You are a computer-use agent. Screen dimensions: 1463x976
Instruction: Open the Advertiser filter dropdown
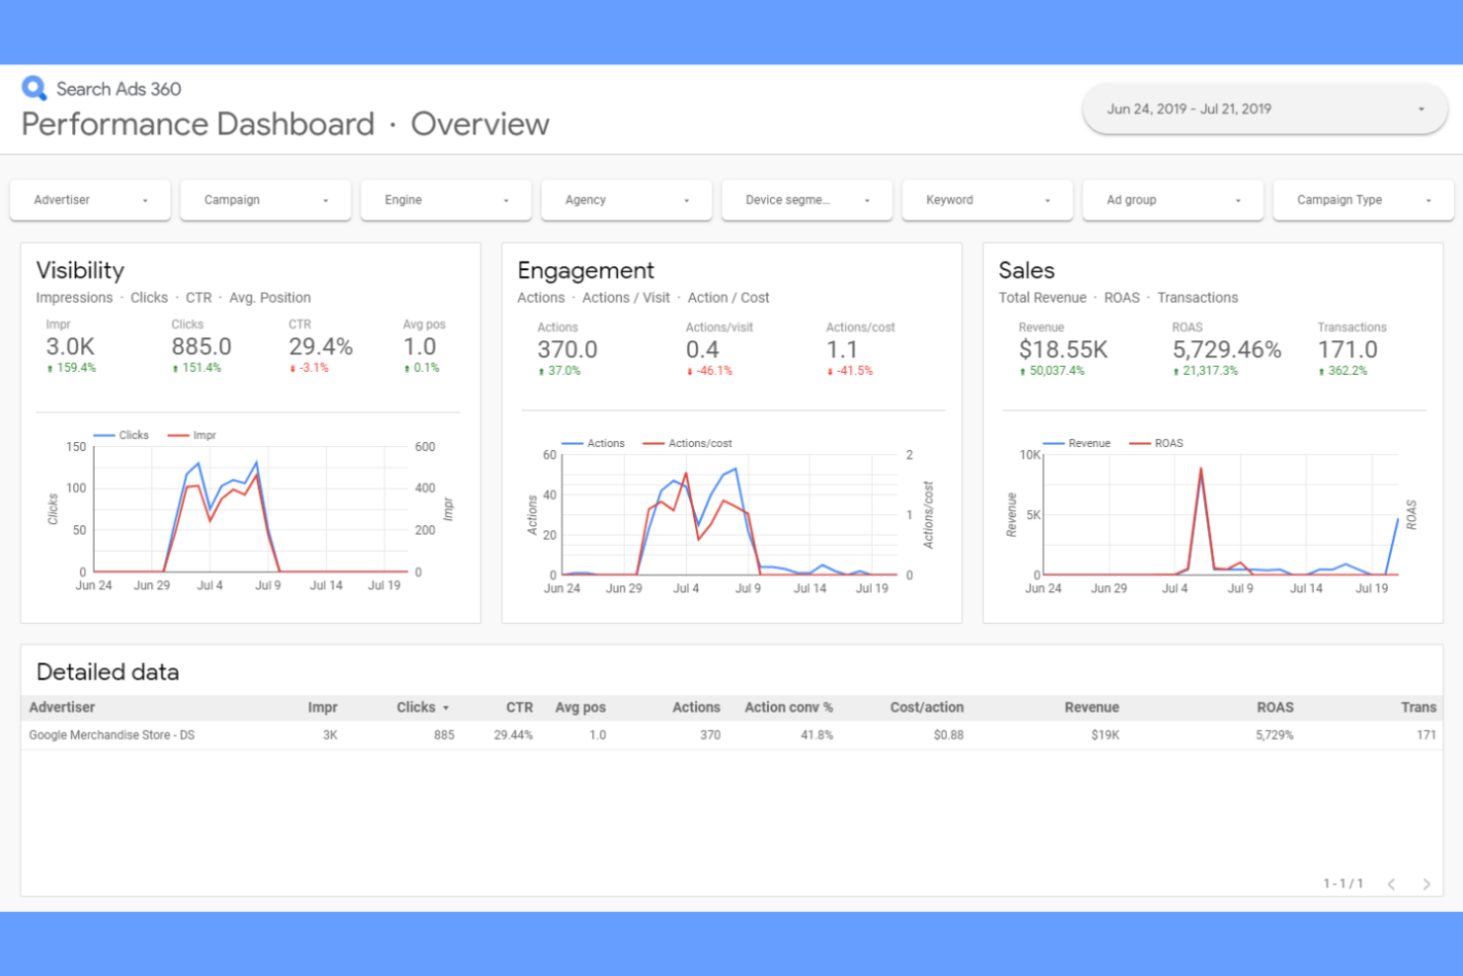pos(90,200)
